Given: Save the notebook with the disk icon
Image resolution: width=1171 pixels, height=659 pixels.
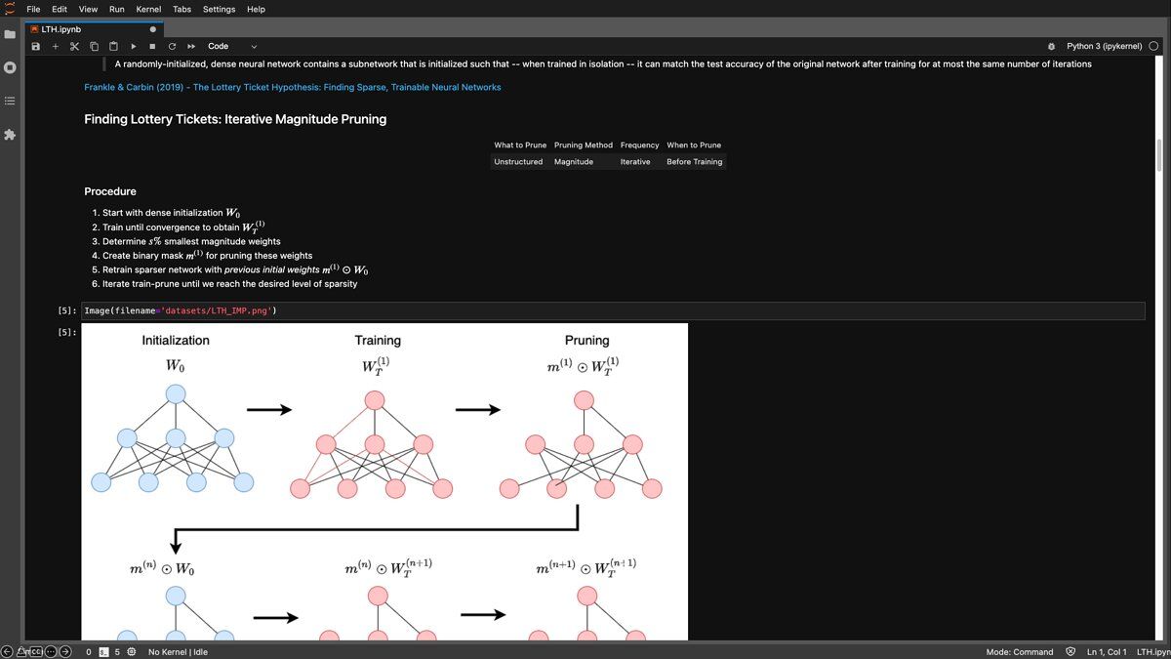Looking at the screenshot, I should click(36, 46).
